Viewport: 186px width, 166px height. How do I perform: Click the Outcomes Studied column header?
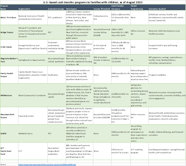pyautogui.click(x=157, y=9)
